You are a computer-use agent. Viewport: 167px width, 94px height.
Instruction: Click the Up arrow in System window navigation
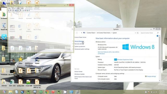click(81, 33)
